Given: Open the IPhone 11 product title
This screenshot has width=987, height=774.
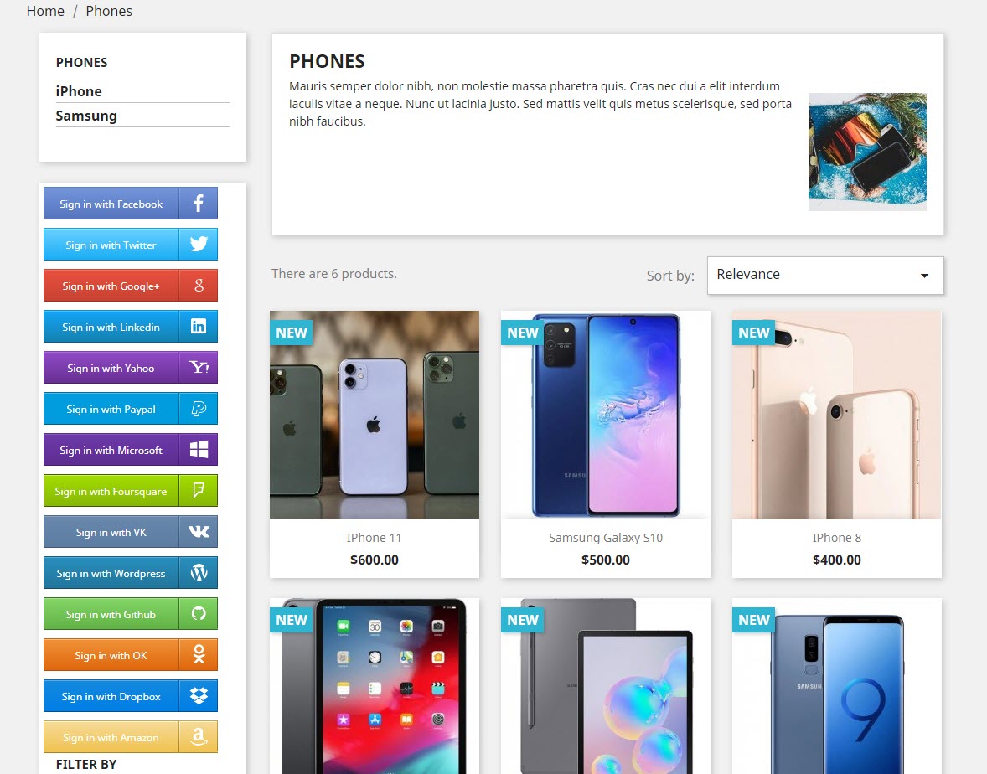Looking at the screenshot, I should [374, 538].
